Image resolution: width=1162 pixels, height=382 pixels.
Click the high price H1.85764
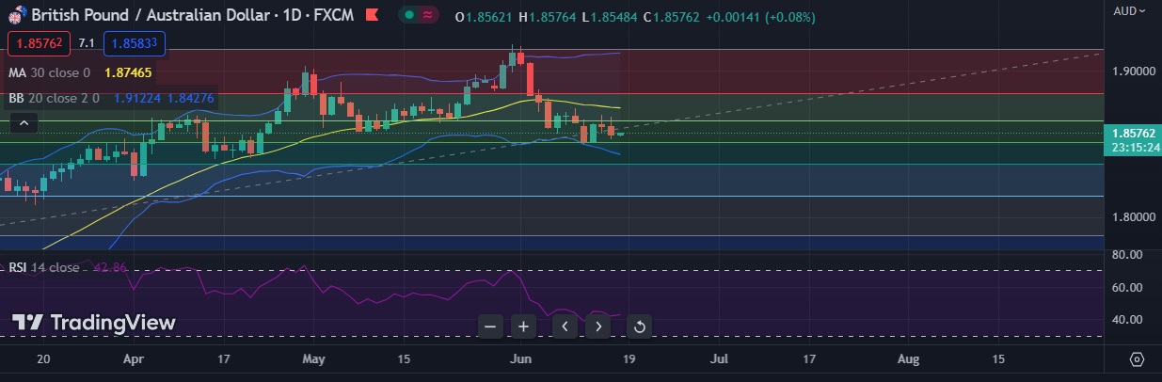[x=549, y=18]
